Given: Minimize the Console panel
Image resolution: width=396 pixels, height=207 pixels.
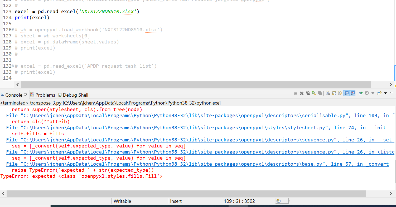Looking at the screenshot, I should 392,92.
